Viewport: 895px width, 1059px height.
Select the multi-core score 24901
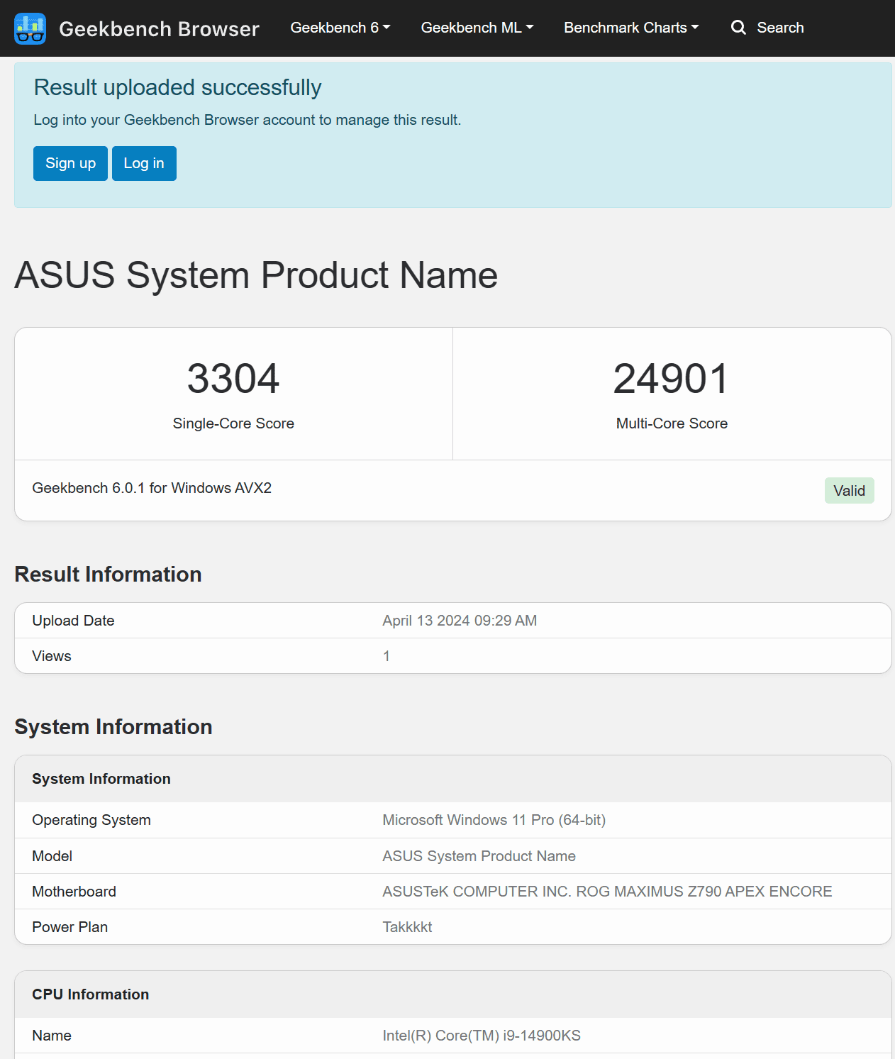[672, 378]
